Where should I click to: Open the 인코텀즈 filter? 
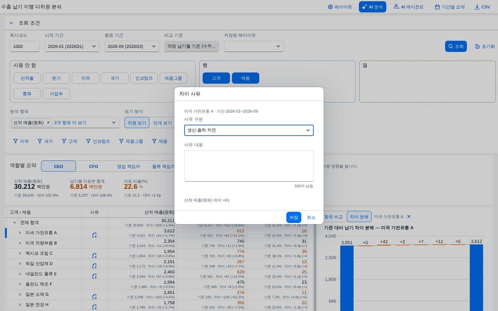tap(98, 141)
